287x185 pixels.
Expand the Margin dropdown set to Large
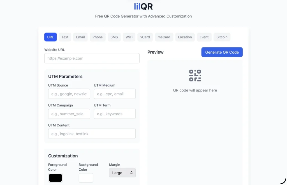tap(122, 173)
